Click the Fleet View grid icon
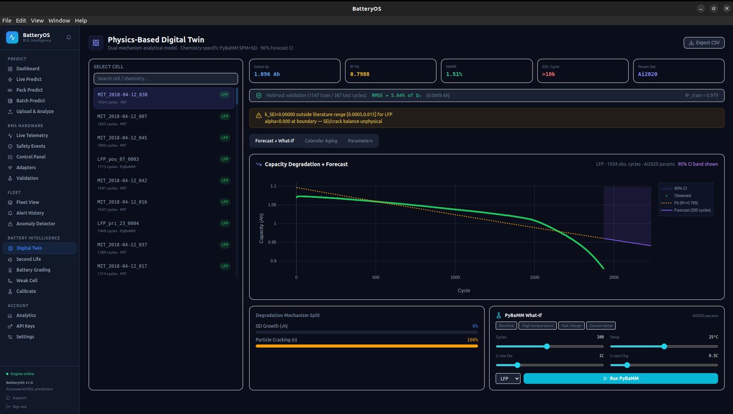The height and width of the screenshot is (414, 733). (x=10, y=202)
